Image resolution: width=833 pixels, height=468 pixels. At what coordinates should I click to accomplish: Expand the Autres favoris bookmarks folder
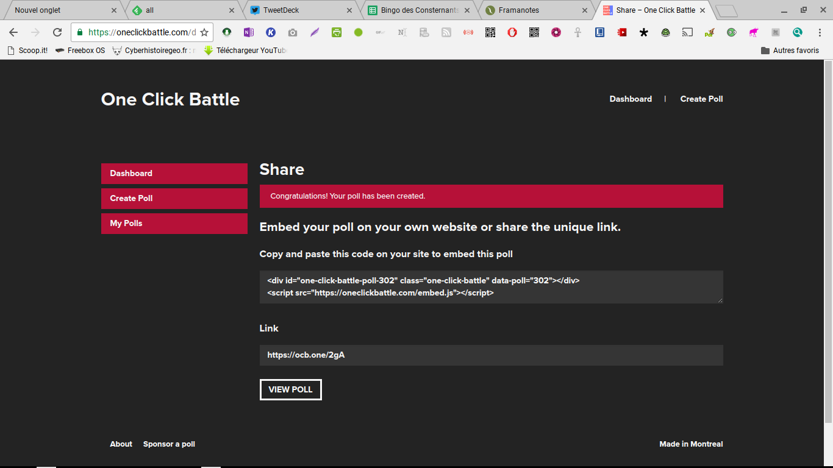pyautogui.click(x=790, y=51)
